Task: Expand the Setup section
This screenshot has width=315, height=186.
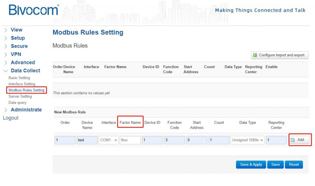Action: pos(18,38)
